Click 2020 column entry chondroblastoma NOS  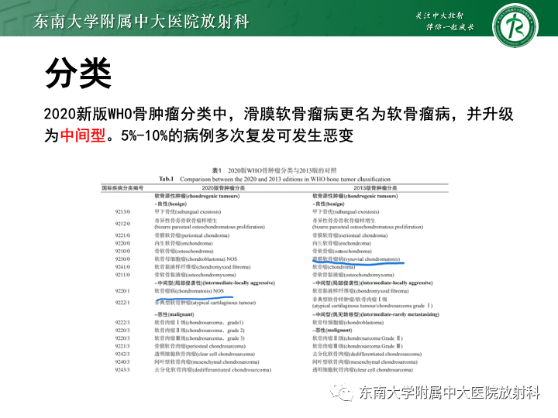pos(196,259)
